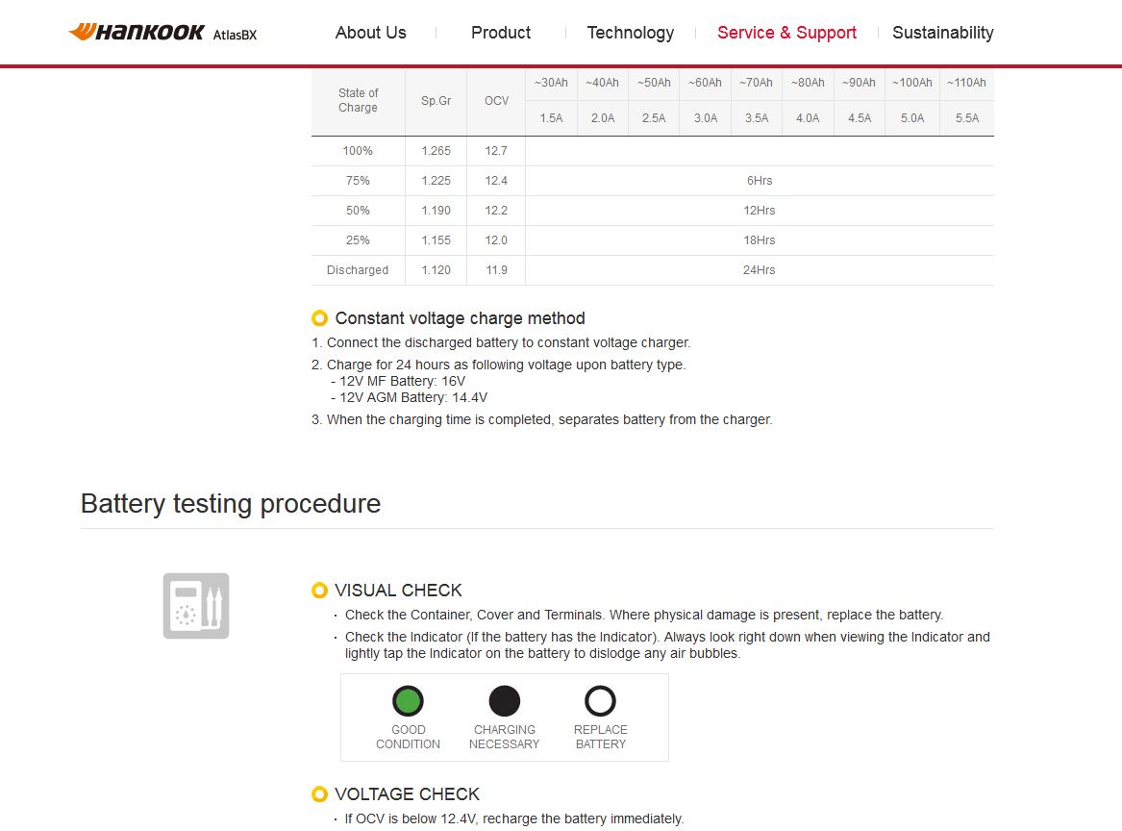Image resolution: width=1122 pixels, height=831 pixels.
Task: Click the multimeter battery tester icon
Action: pyautogui.click(x=196, y=606)
